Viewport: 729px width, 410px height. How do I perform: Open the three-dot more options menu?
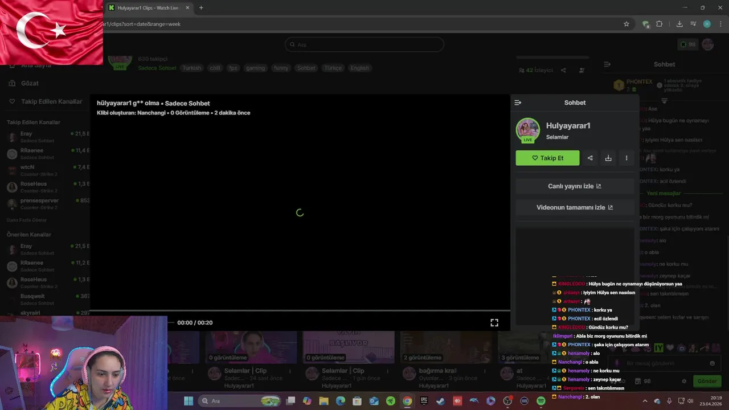tap(626, 158)
